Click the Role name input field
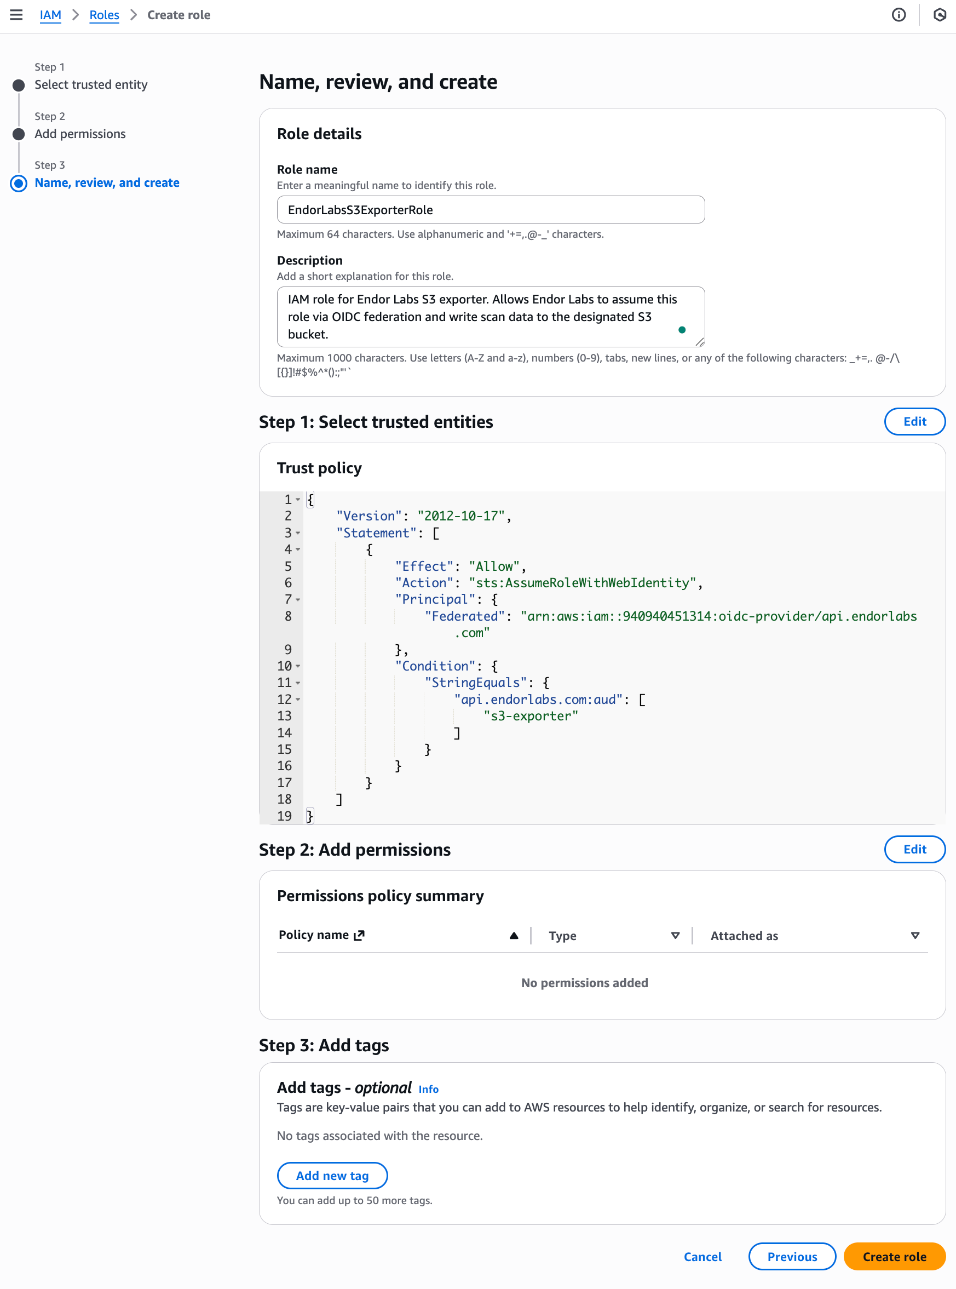This screenshot has height=1289, width=956. pyautogui.click(x=491, y=210)
